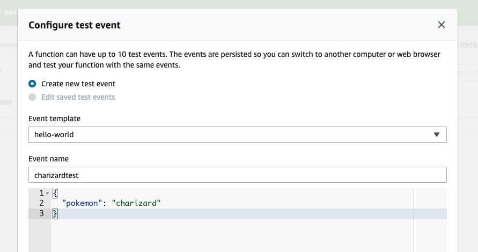Click the Configure test event heading
This screenshot has height=252, width=478.
[x=75, y=25]
